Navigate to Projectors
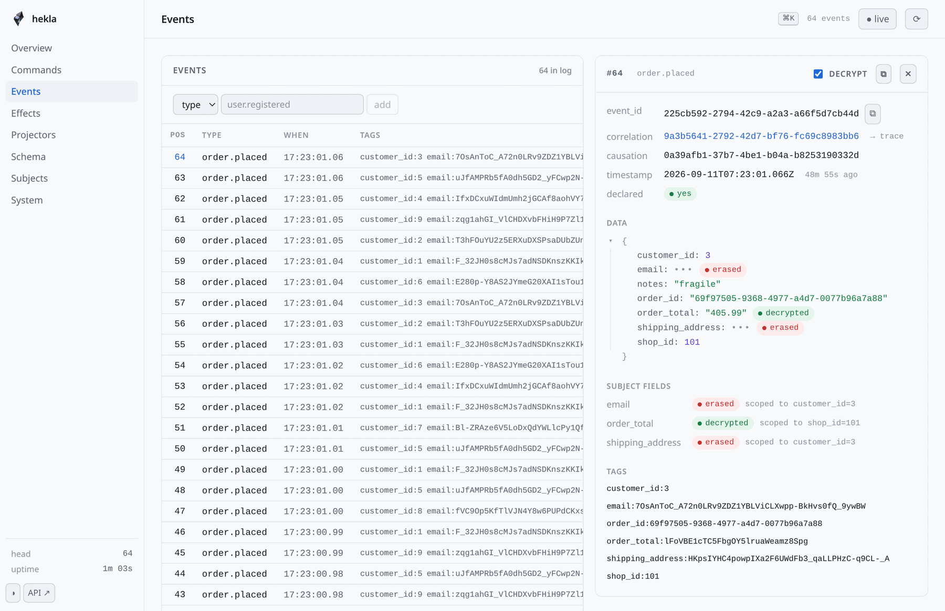This screenshot has height=611, width=945. [72, 135]
